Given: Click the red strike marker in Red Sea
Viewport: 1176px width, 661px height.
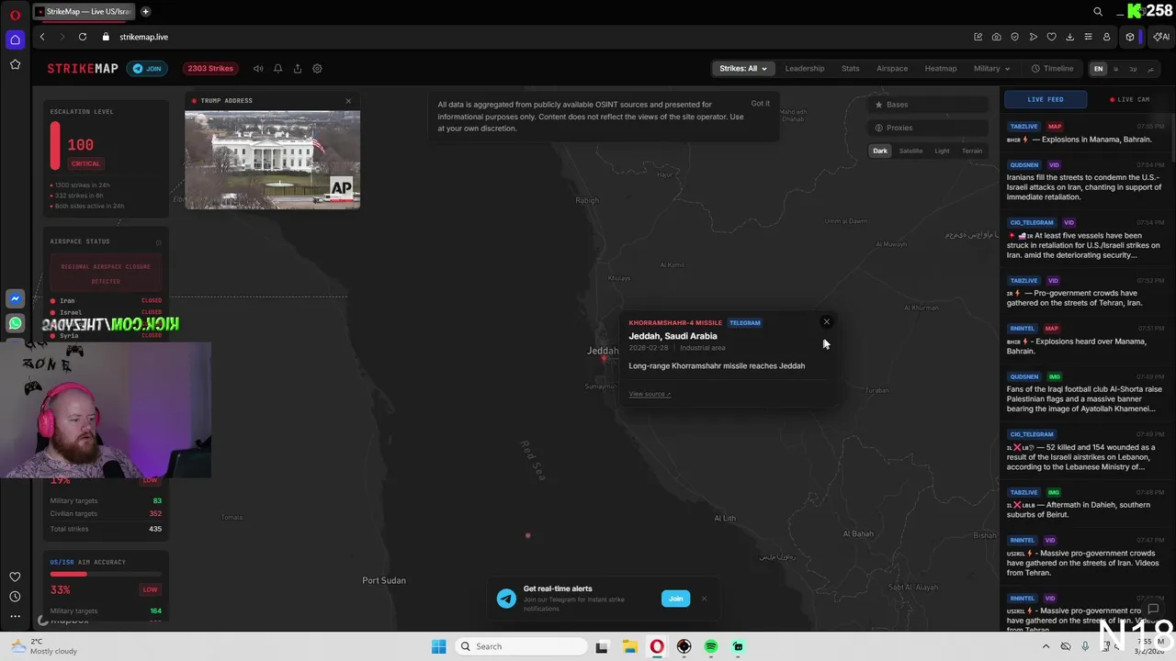Looking at the screenshot, I should tap(527, 535).
